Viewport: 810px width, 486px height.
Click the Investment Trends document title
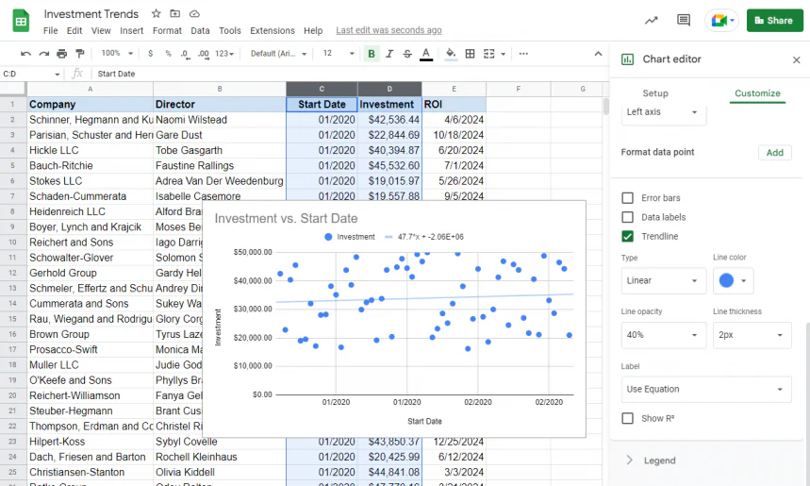click(x=91, y=14)
